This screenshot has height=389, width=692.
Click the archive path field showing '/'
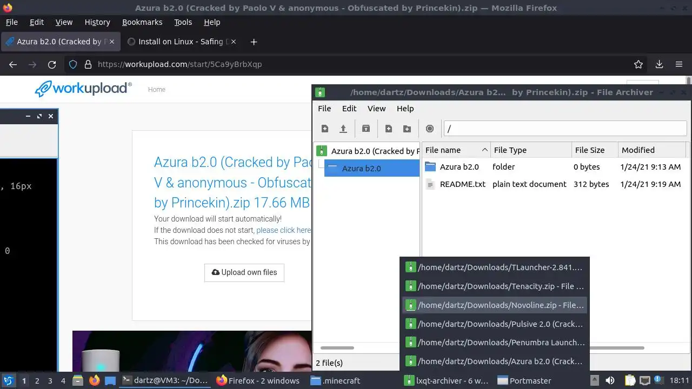point(565,129)
